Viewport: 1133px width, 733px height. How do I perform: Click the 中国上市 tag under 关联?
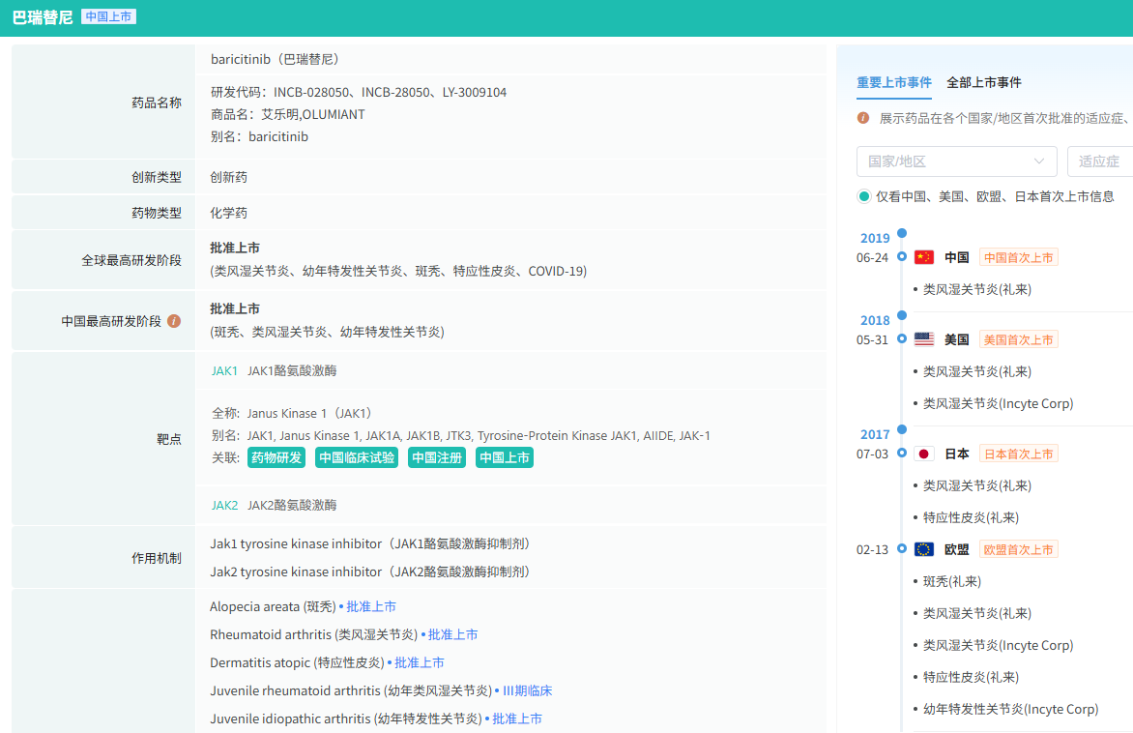pyautogui.click(x=505, y=458)
